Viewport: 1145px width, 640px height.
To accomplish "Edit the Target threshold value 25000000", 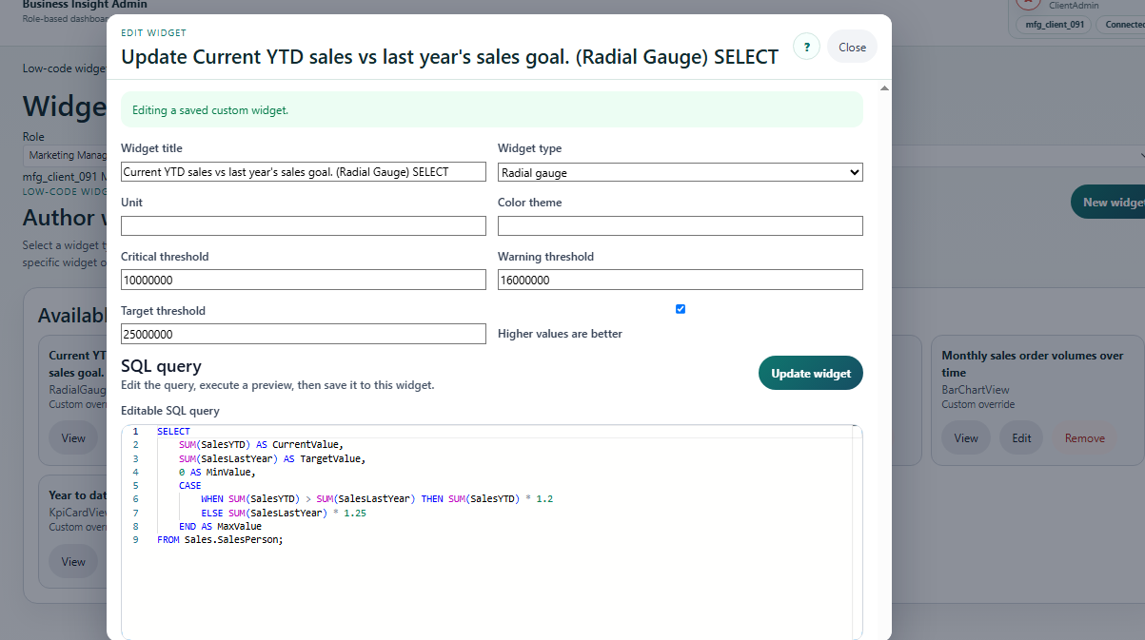I will coord(304,334).
